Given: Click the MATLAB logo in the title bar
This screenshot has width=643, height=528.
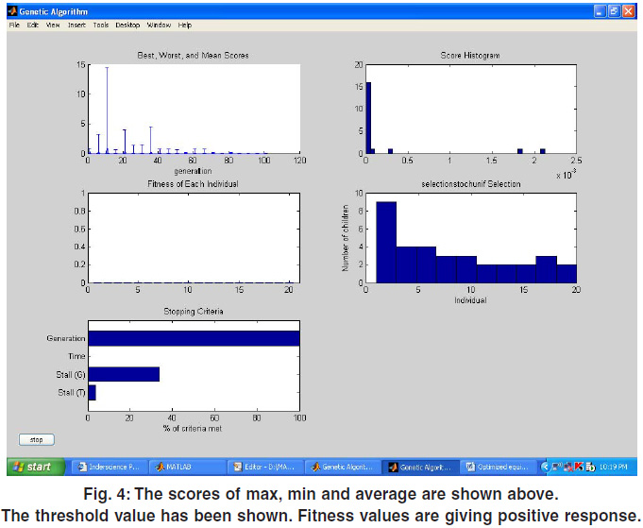Looking at the screenshot, I should tap(13, 10).
